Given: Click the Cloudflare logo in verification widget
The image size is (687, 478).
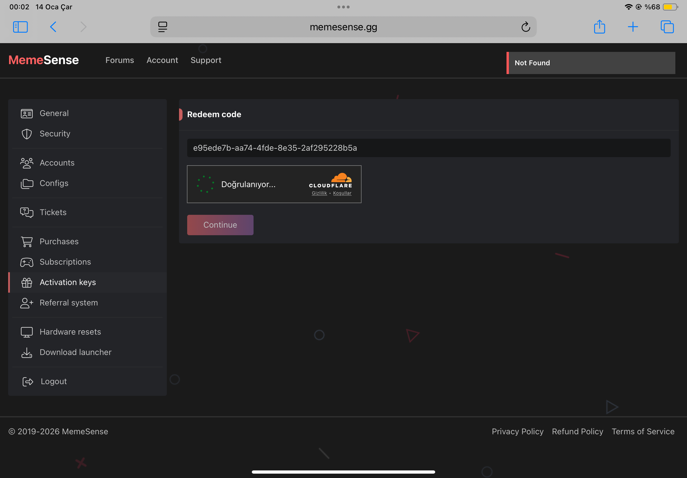Looking at the screenshot, I should pyautogui.click(x=330, y=181).
